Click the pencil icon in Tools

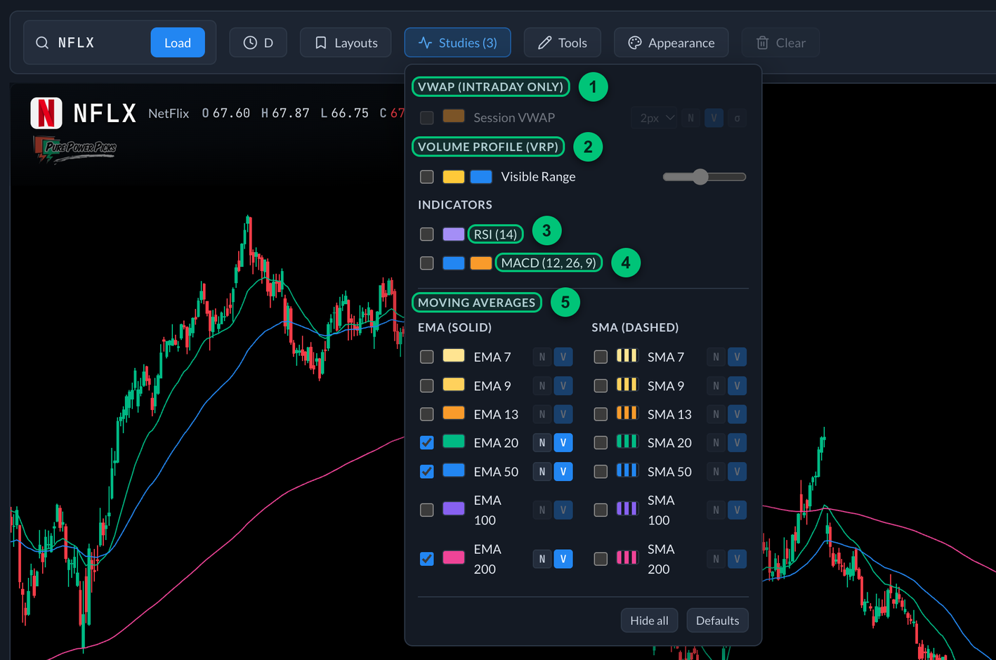(x=544, y=43)
